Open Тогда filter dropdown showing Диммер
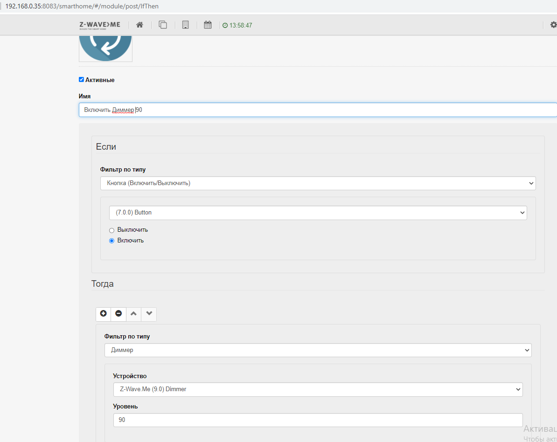 [318, 350]
